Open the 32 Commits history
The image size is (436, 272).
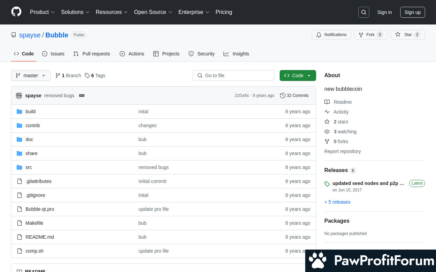(x=294, y=96)
